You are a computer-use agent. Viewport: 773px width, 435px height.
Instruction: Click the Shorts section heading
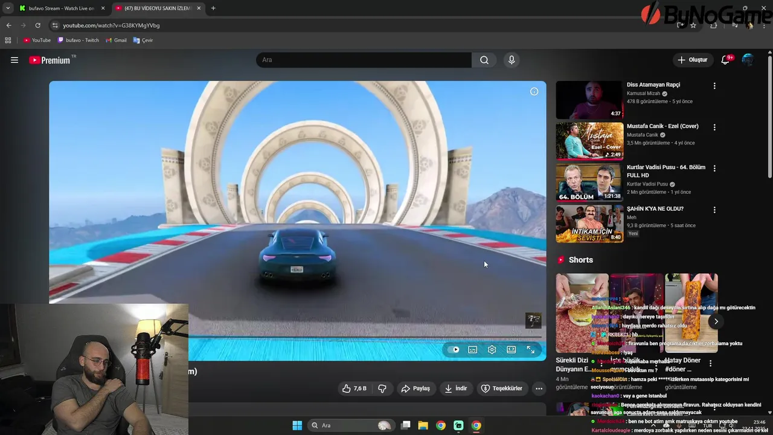[x=581, y=260]
